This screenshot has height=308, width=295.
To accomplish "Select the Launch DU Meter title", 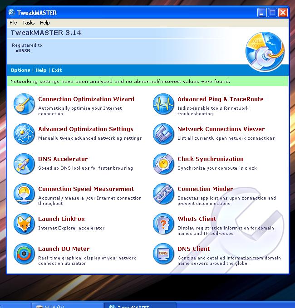I will point(64,249).
